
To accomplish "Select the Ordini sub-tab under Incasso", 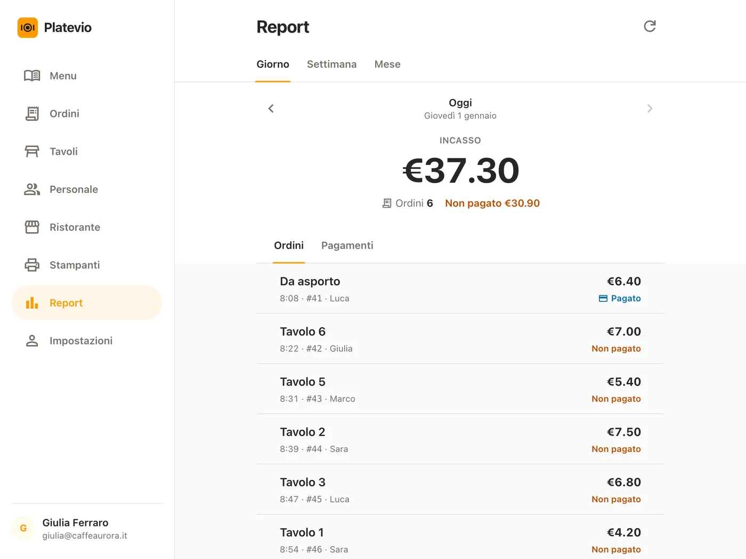I will [289, 245].
